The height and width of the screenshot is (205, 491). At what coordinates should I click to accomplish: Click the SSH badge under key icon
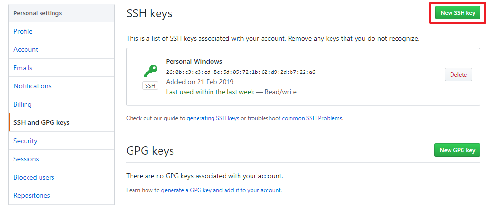150,86
